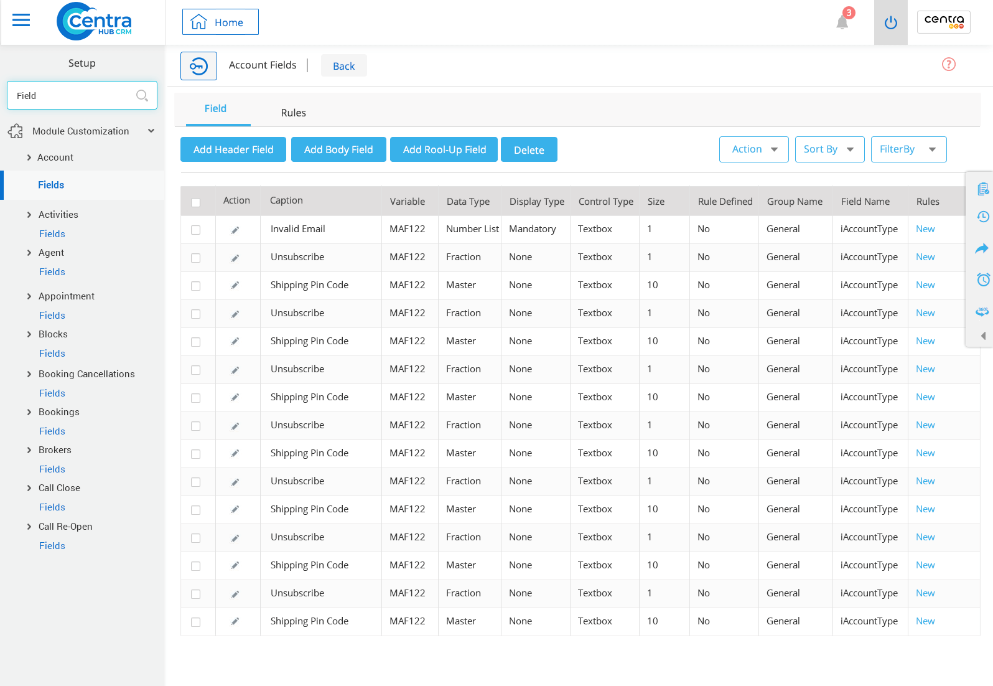Check the first Shipping Pin Code row checkbox
993x686 pixels.
pyautogui.click(x=196, y=286)
